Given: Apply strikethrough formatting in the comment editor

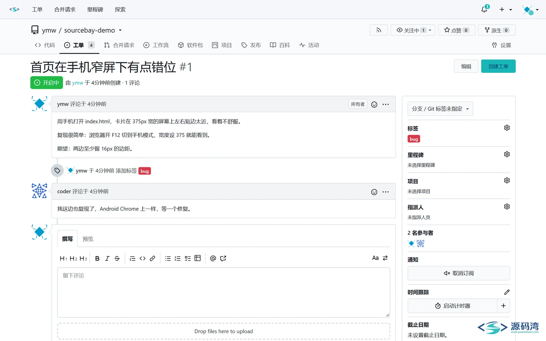Looking at the screenshot, I should coord(117,258).
